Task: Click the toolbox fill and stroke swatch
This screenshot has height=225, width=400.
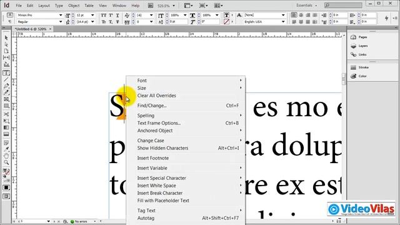Action: 6,172
